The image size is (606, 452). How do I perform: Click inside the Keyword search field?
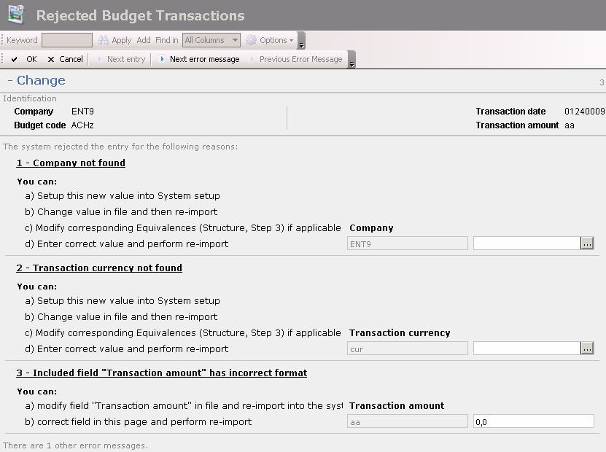click(66, 40)
